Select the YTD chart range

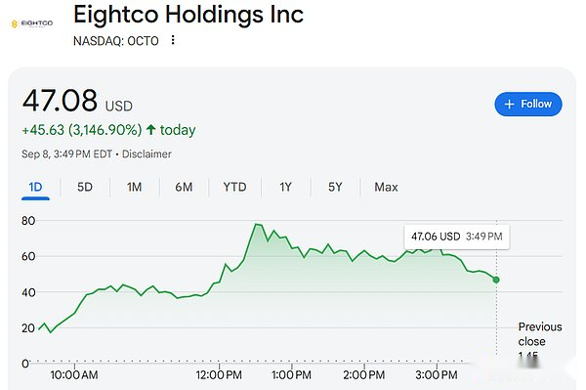(x=234, y=187)
